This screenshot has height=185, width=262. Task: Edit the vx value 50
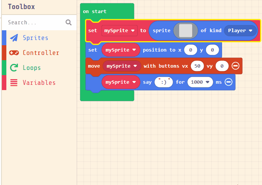pos(197,66)
